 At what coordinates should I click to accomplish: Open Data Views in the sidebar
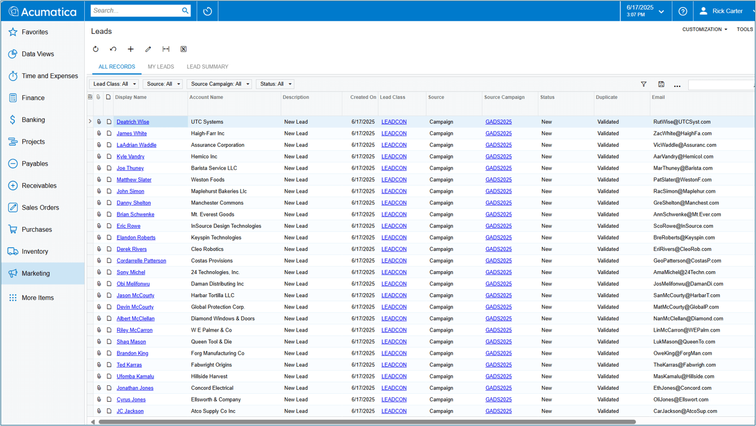coord(43,54)
